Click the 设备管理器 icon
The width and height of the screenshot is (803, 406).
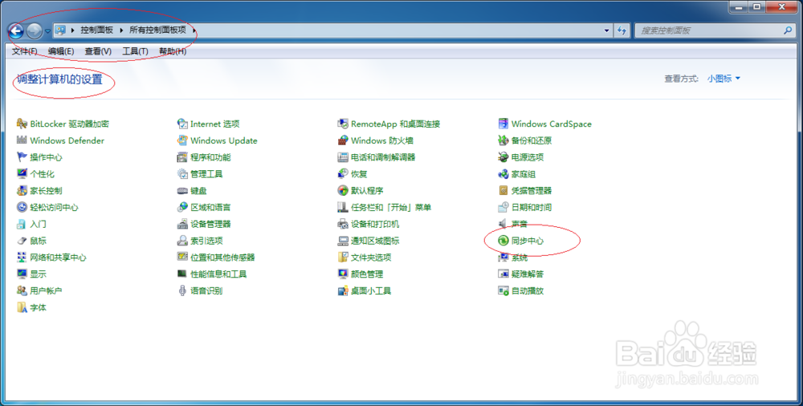182,224
